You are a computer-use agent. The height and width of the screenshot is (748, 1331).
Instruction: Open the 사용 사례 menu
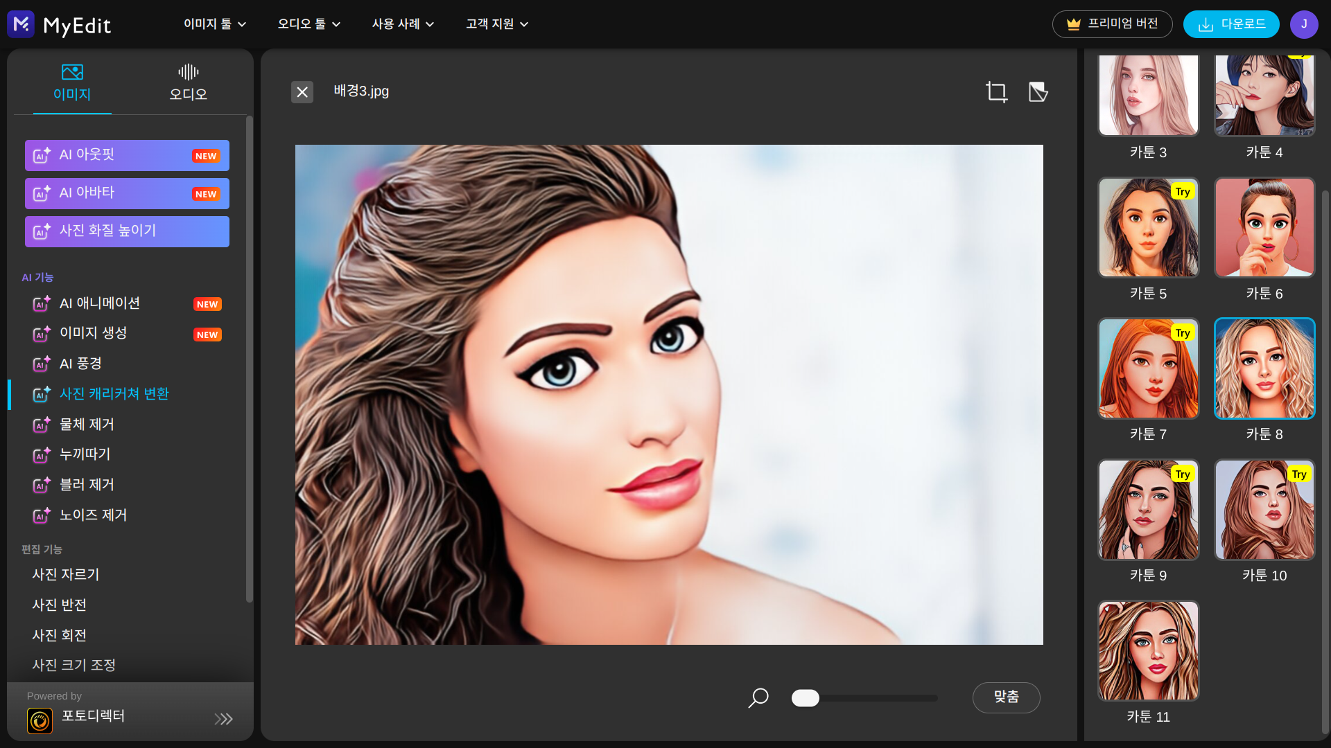click(x=403, y=24)
